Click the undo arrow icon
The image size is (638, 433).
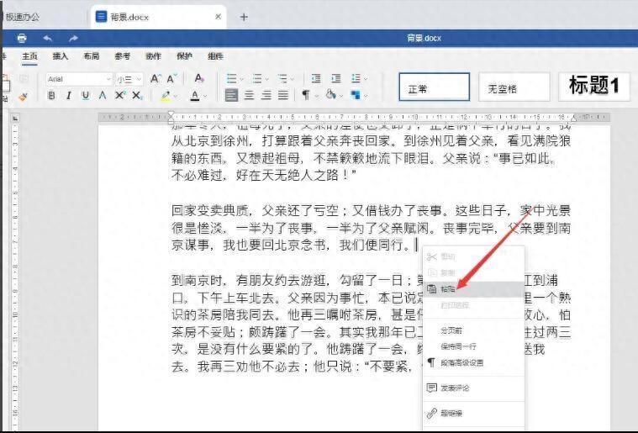tap(48, 39)
